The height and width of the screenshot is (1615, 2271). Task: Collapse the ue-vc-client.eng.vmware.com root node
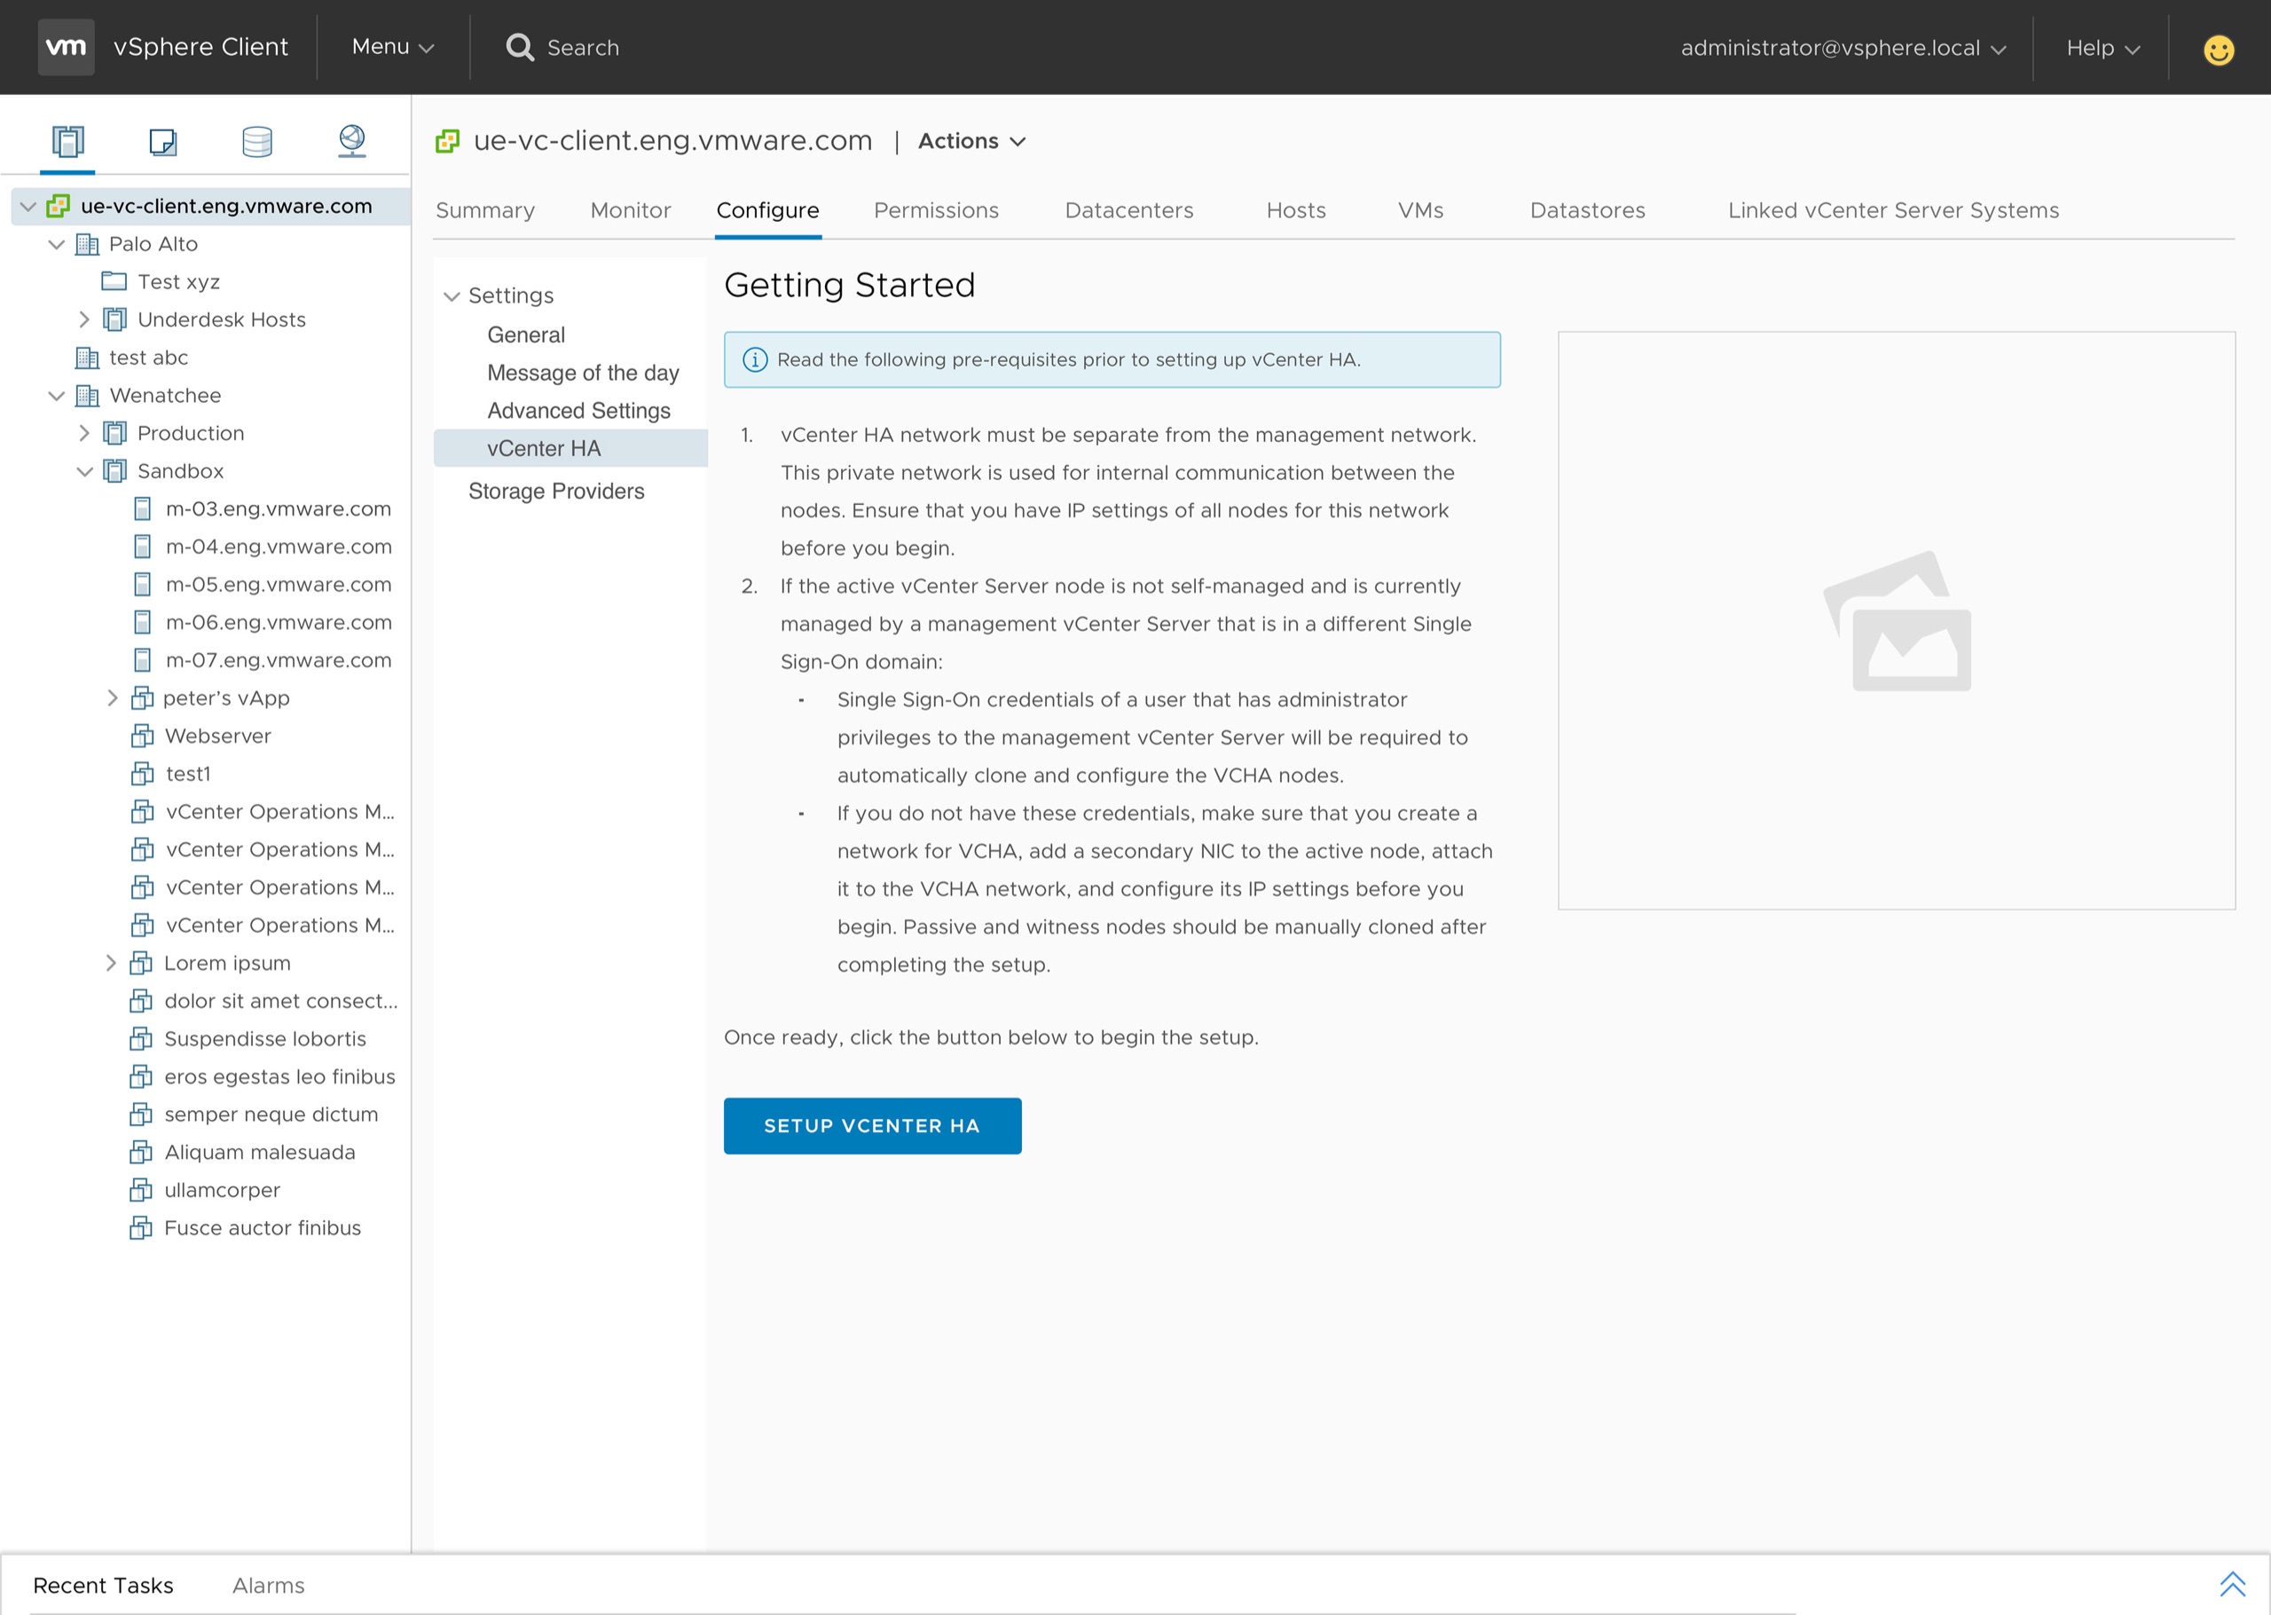click(28, 206)
